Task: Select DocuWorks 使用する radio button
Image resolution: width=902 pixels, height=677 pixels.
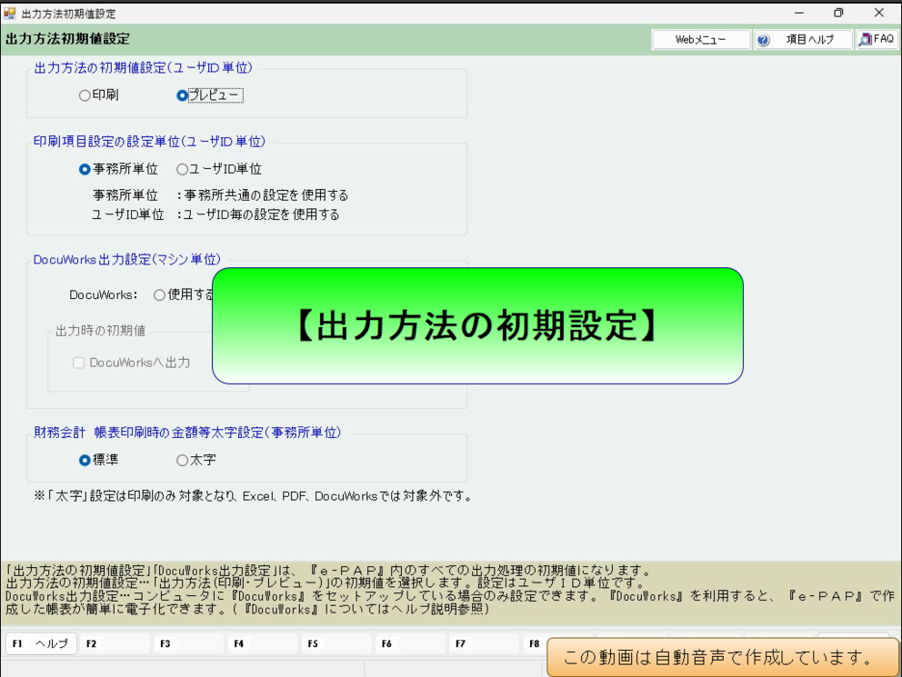Action: tap(184, 294)
